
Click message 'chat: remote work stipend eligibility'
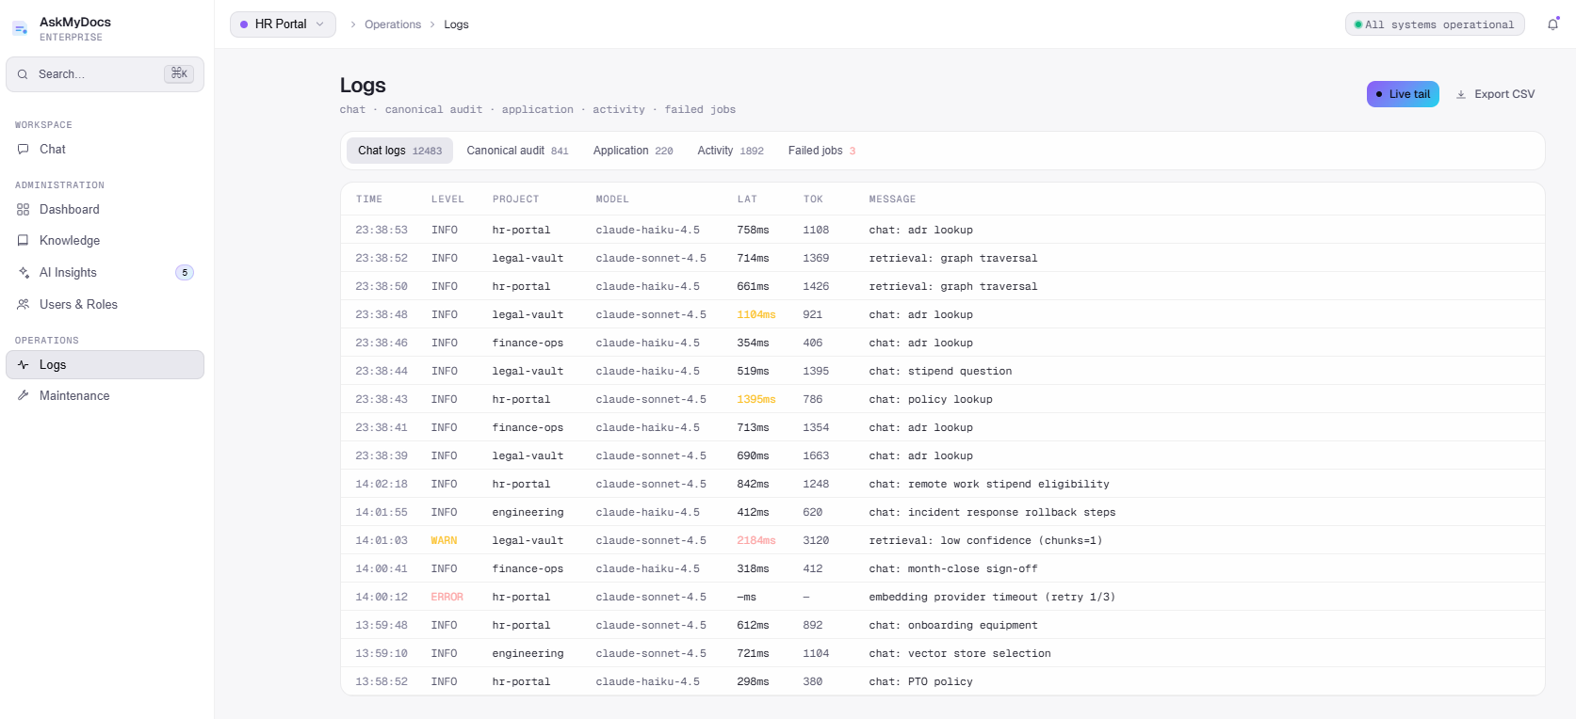pyautogui.click(x=989, y=484)
